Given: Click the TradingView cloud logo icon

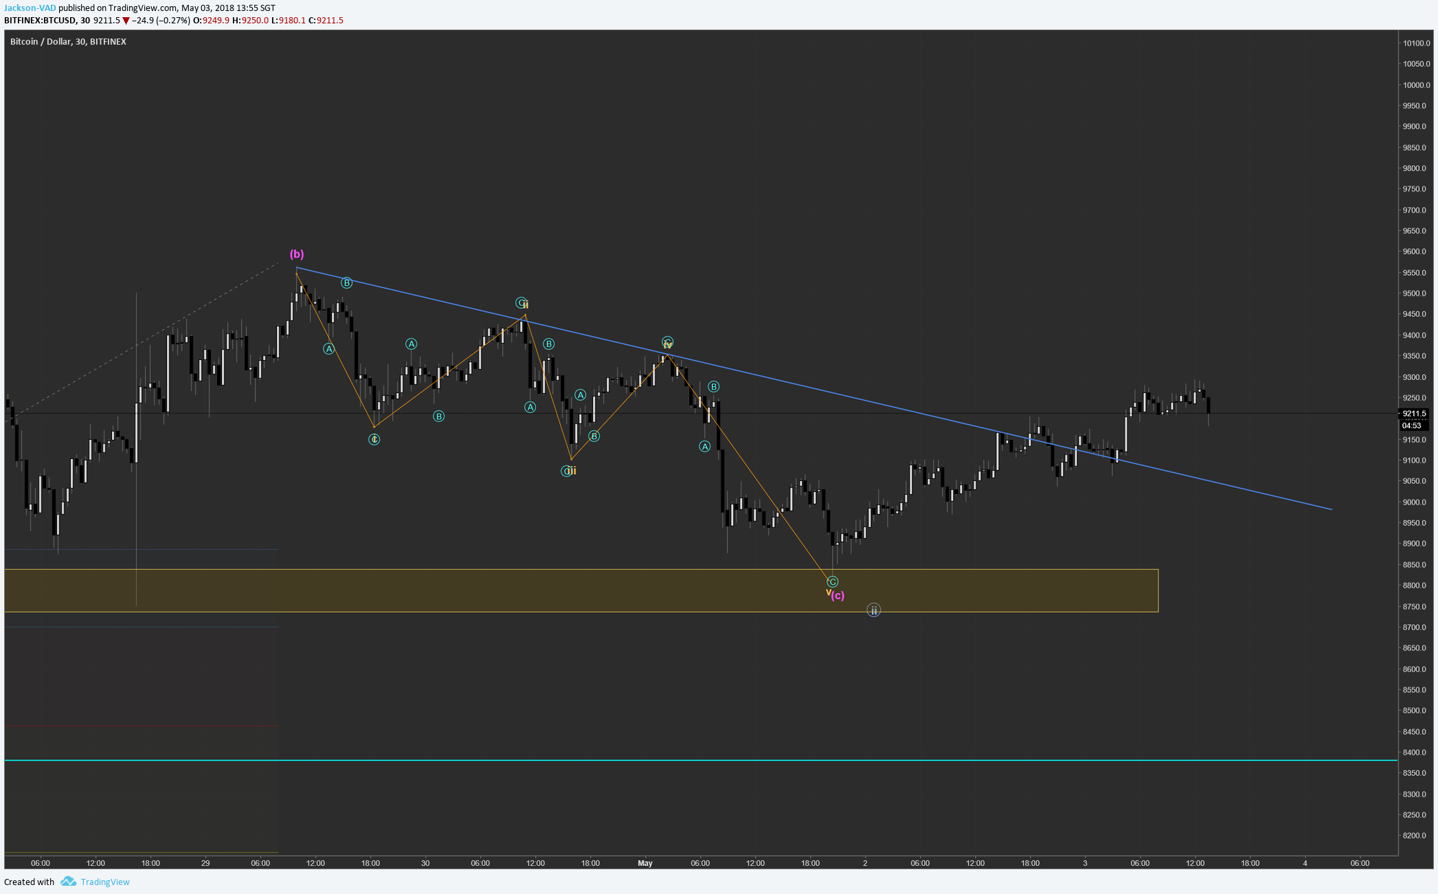Looking at the screenshot, I should tap(68, 882).
